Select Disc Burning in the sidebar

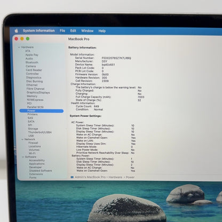coord(35,81)
